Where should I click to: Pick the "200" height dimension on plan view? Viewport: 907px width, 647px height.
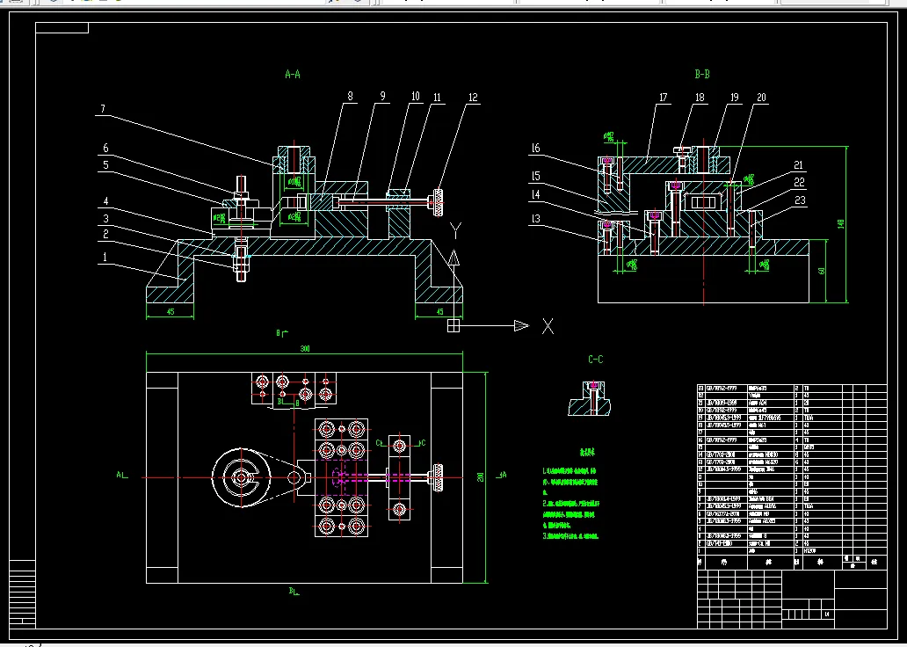(x=480, y=476)
